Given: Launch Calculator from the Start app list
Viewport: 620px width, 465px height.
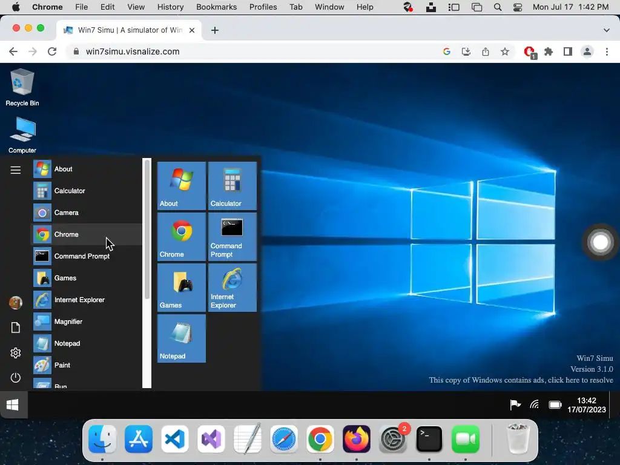Looking at the screenshot, I should 87,191.
